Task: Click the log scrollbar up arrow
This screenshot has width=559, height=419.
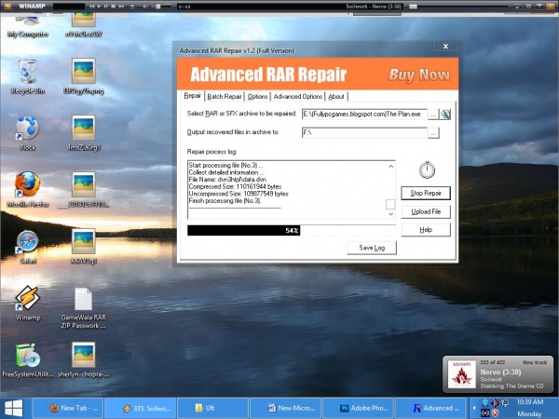Action: 390,166
